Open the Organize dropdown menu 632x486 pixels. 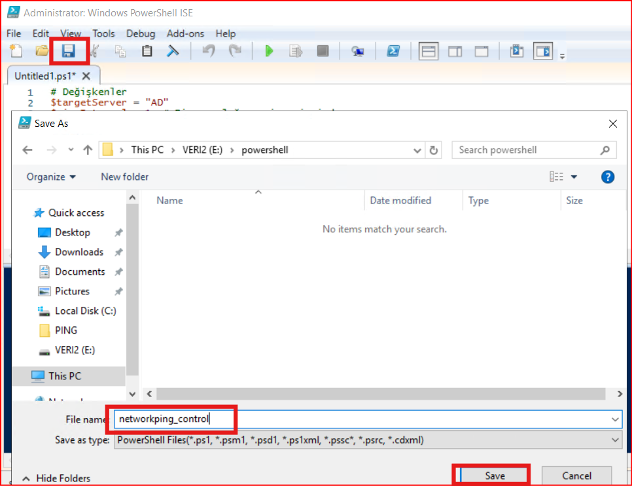tap(51, 177)
